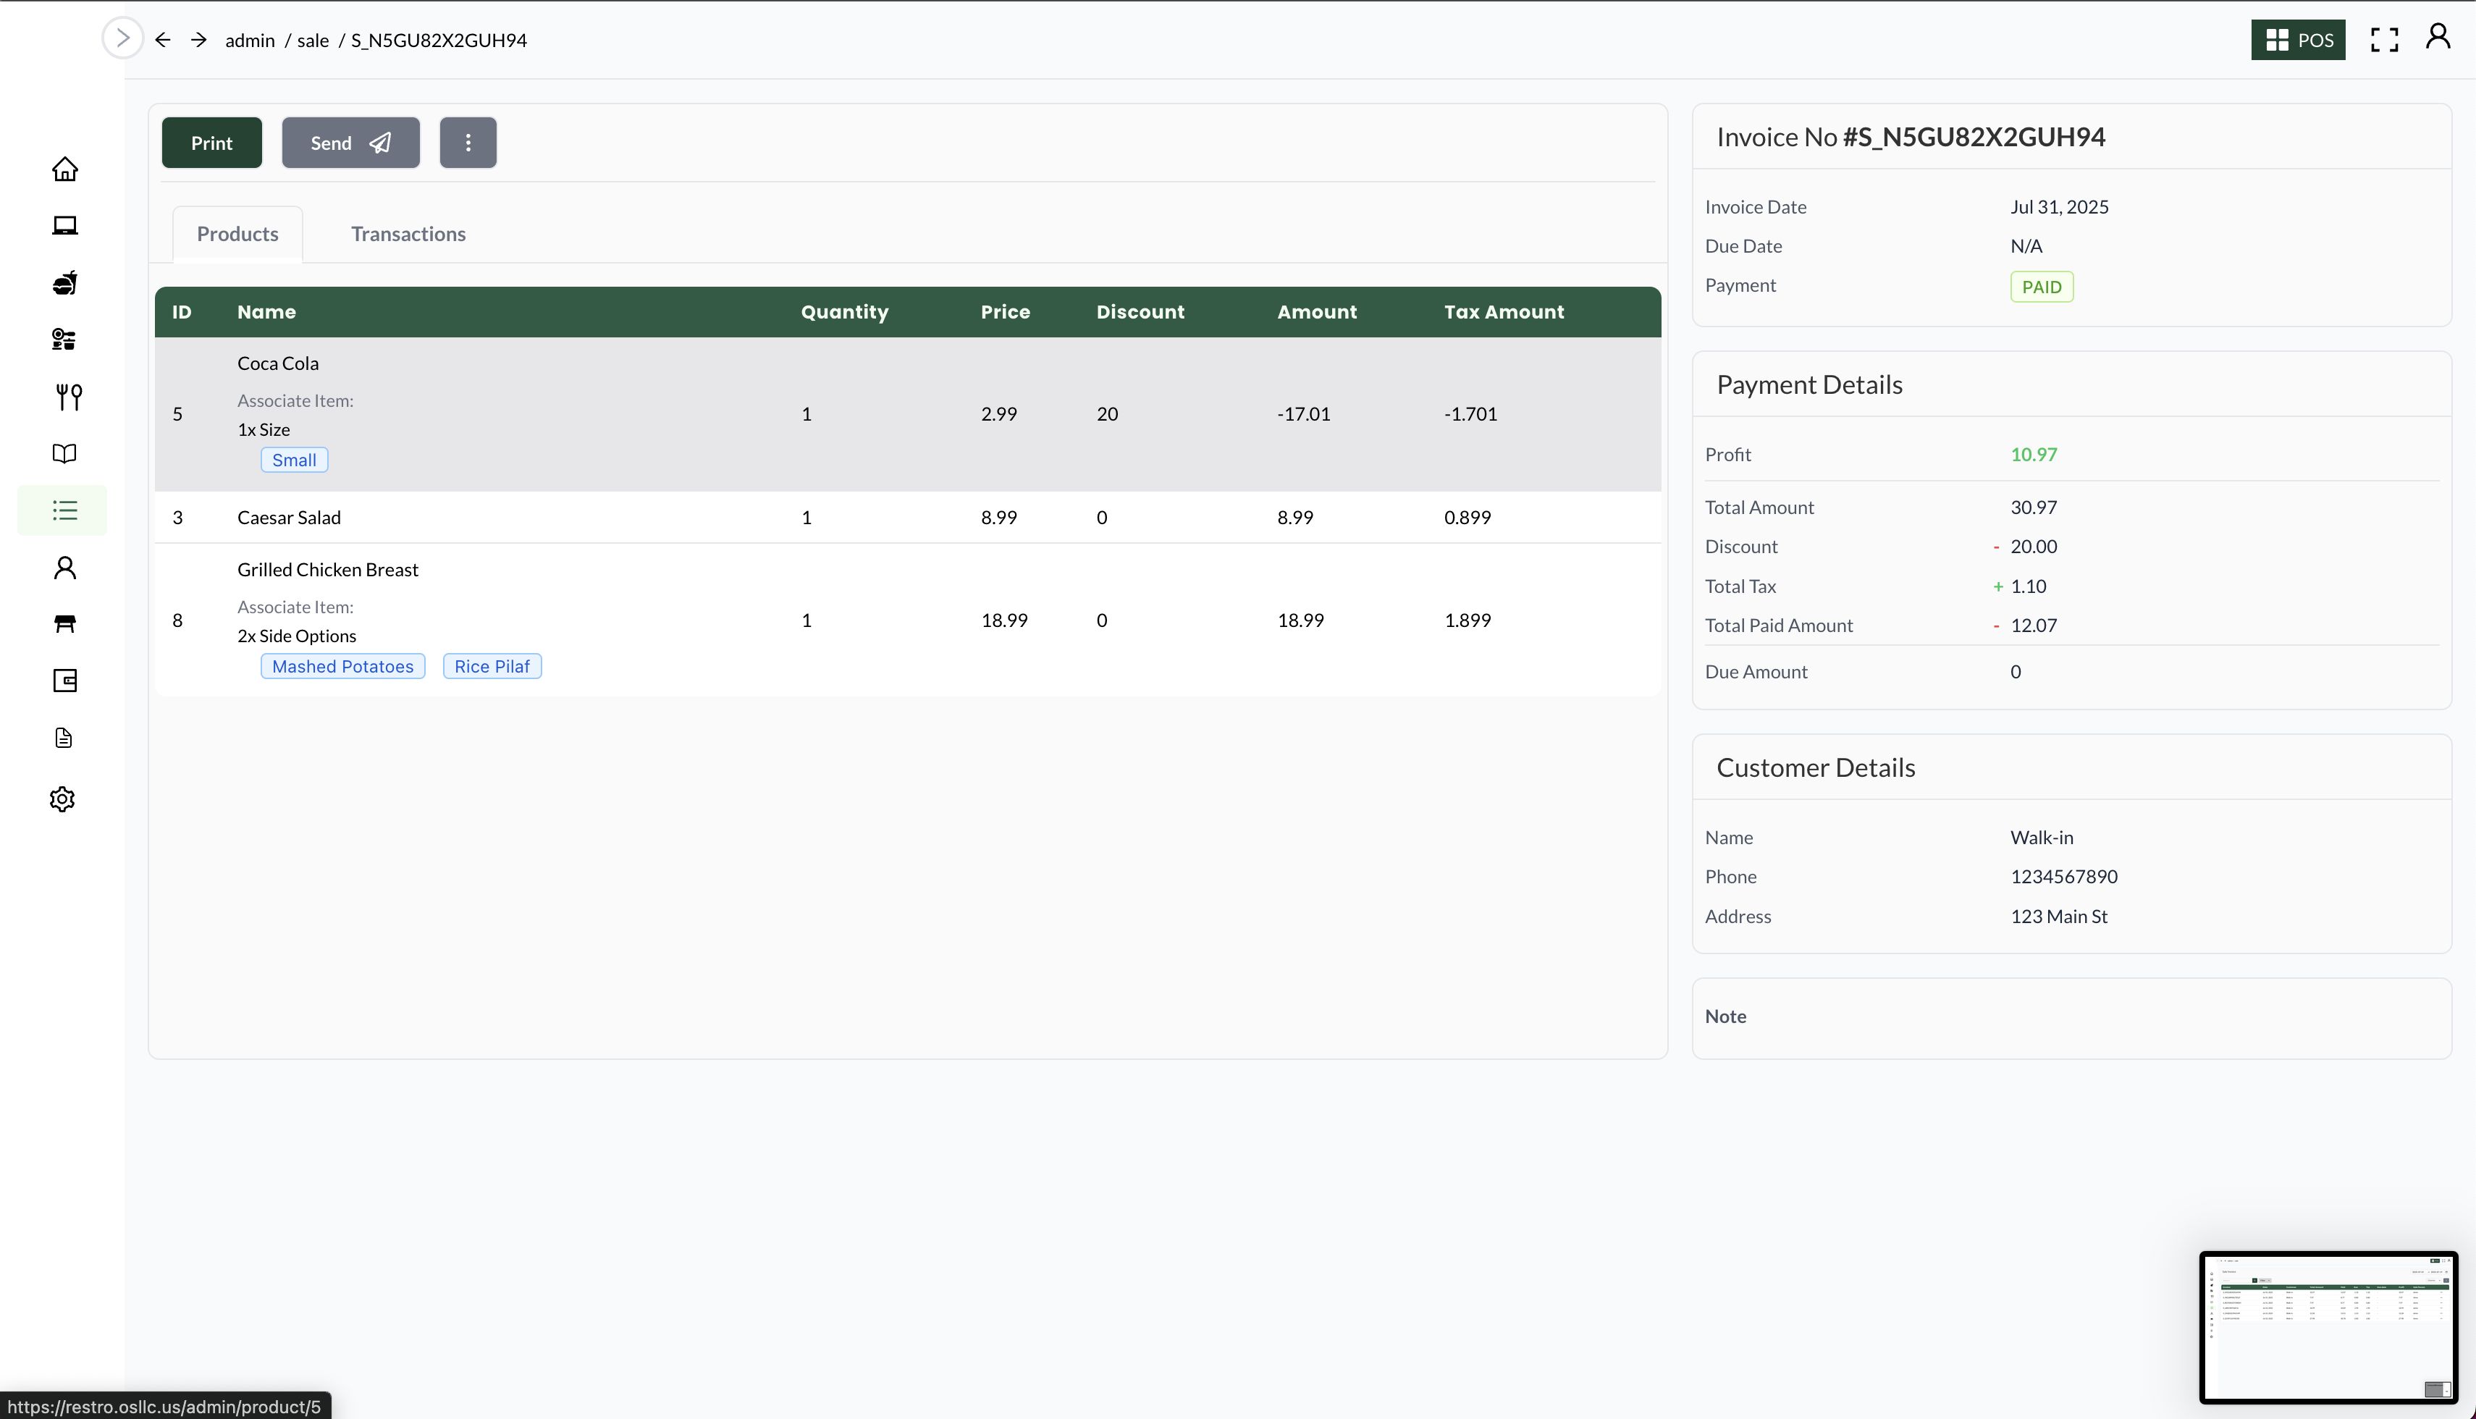This screenshot has height=1419, width=2476.
Task: Click the page preview thumbnail
Action: pos(2328,1326)
